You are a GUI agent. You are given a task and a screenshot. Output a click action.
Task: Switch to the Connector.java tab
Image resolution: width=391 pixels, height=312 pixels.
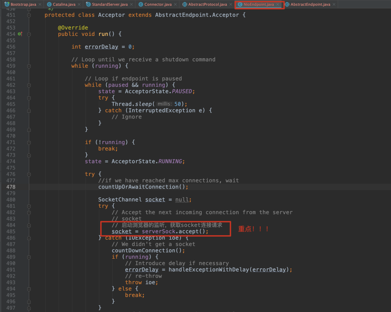coord(158,4)
